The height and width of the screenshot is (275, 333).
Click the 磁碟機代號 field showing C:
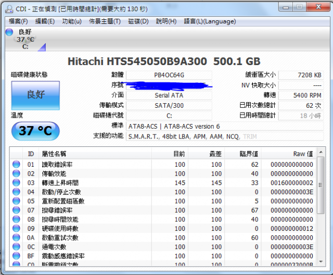point(169,116)
